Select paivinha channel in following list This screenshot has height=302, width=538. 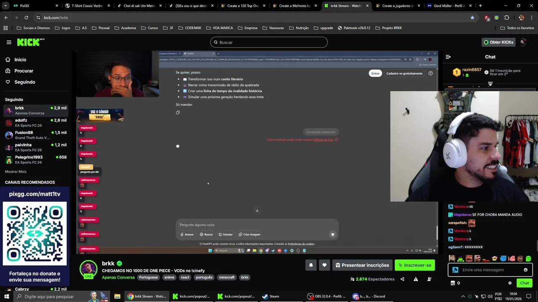(x=35, y=147)
